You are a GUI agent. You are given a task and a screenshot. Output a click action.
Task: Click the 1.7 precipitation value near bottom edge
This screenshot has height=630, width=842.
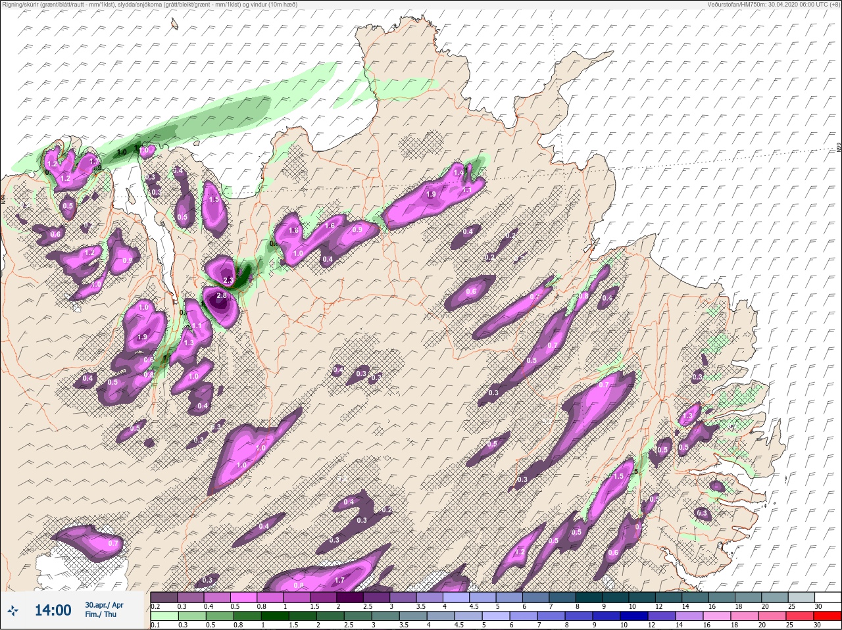tap(339, 580)
